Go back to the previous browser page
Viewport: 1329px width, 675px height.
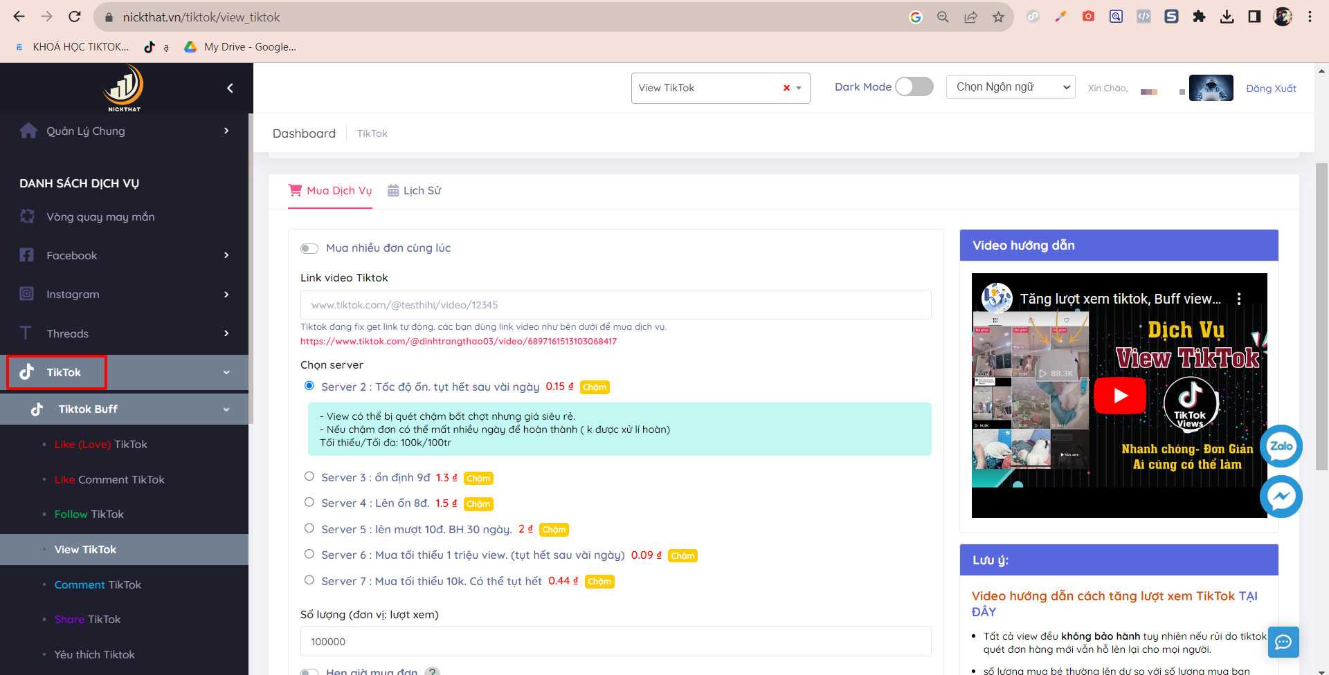coord(19,17)
